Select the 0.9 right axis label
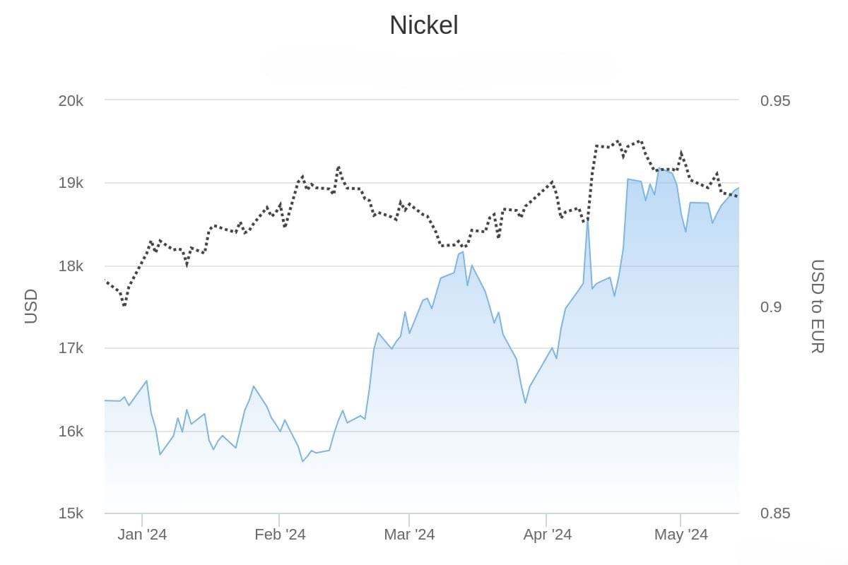 point(771,307)
